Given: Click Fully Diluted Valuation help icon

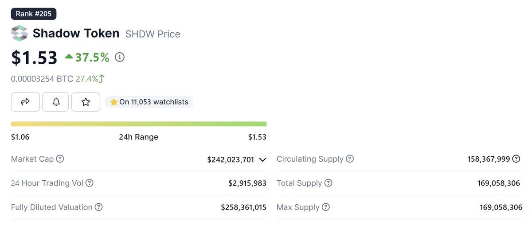Looking at the screenshot, I should pos(98,207).
